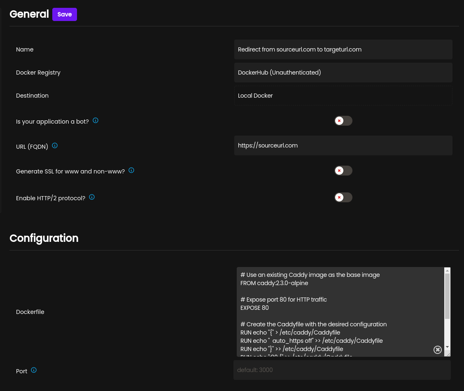This screenshot has width=464, height=391.
Task: Open the Docker Registry selection field
Action: (343, 73)
